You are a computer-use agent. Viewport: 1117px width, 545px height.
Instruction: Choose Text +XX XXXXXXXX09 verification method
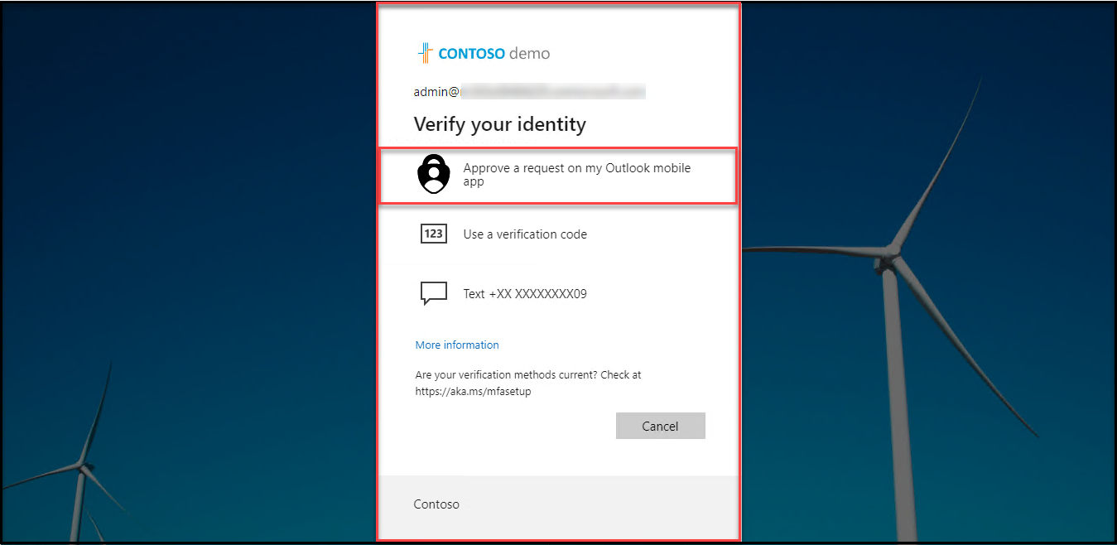(525, 292)
